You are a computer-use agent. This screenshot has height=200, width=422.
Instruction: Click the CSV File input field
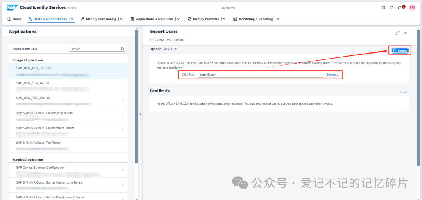(261, 75)
